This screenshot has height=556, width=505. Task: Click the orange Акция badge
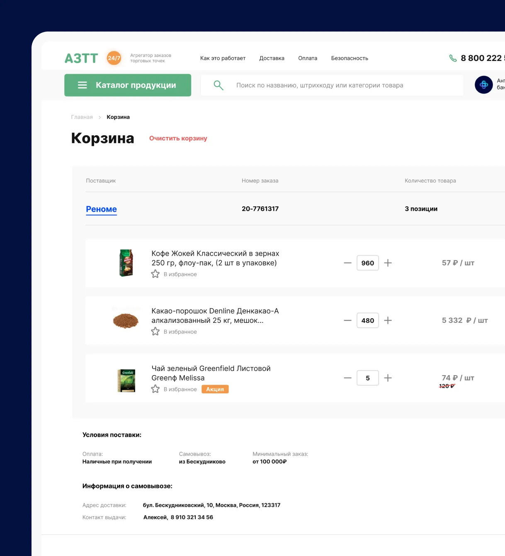click(x=215, y=389)
